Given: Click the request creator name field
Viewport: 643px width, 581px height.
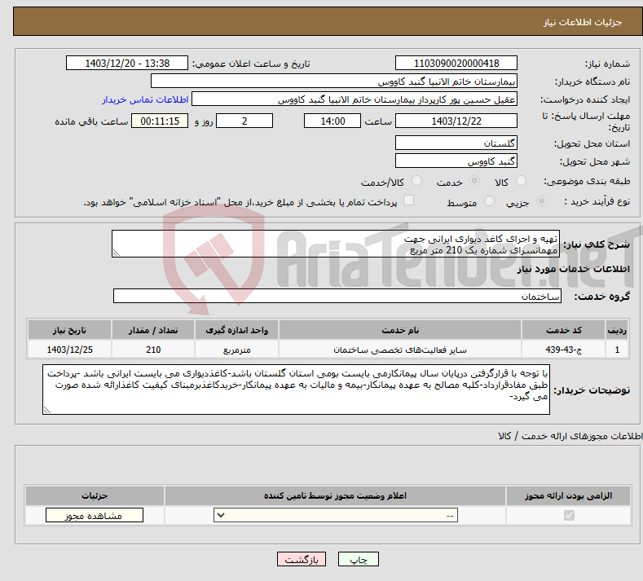Looking at the screenshot, I should click(x=355, y=99).
